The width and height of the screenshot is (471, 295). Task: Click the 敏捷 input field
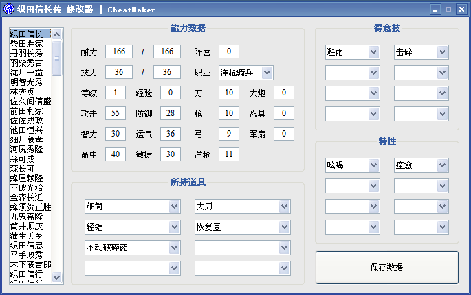(x=171, y=154)
